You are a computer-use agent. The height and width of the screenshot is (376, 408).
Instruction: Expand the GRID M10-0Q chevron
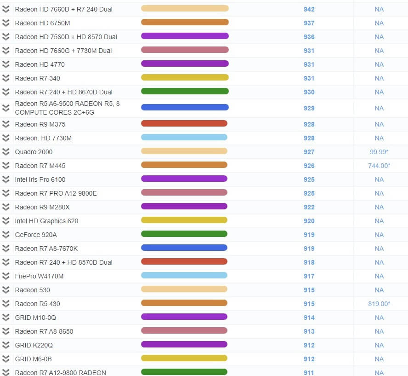[x=6, y=318]
